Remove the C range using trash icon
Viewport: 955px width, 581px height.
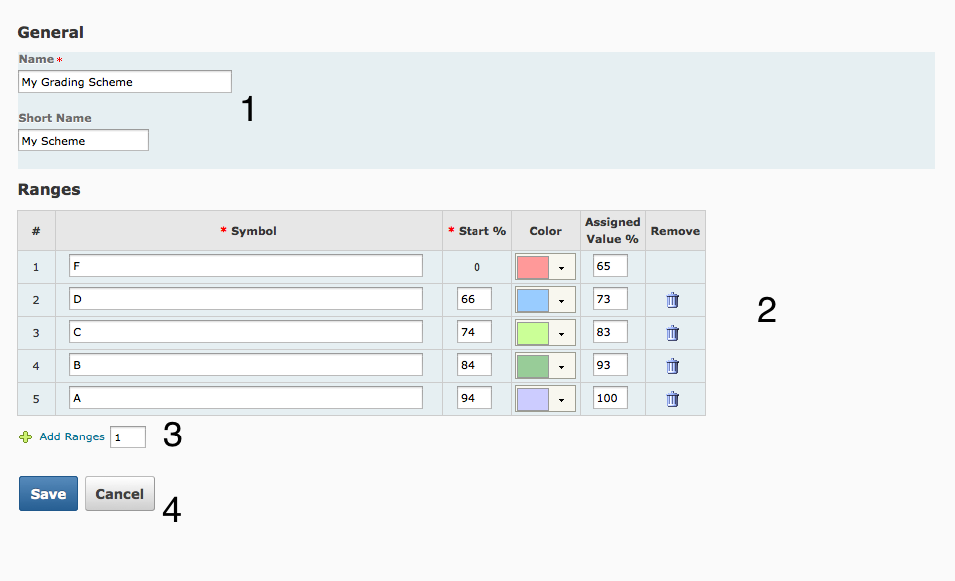(x=673, y=333)
